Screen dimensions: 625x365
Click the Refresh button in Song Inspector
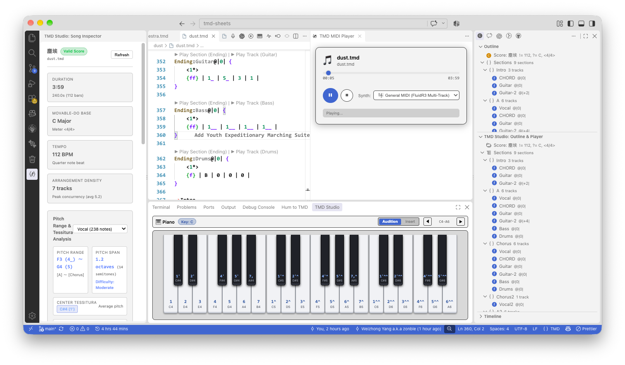point(122,55)
